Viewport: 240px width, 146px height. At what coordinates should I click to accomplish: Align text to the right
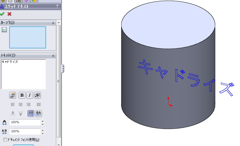point(28,105)
